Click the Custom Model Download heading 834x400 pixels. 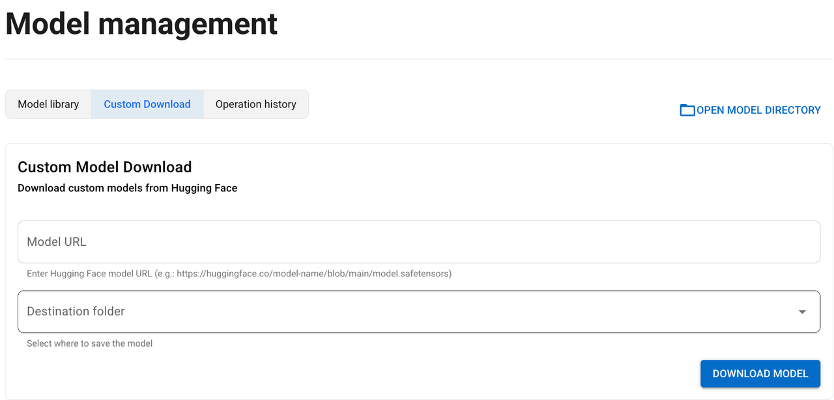[104, 167]
